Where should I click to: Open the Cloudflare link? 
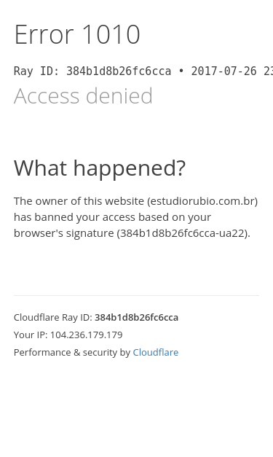[x=155, y=352]
